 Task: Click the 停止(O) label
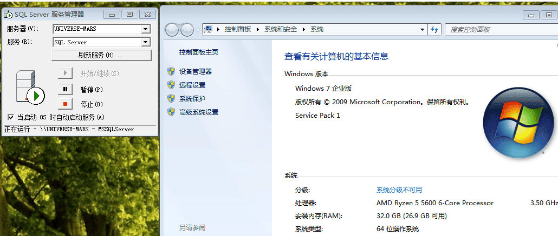[92, 104]
